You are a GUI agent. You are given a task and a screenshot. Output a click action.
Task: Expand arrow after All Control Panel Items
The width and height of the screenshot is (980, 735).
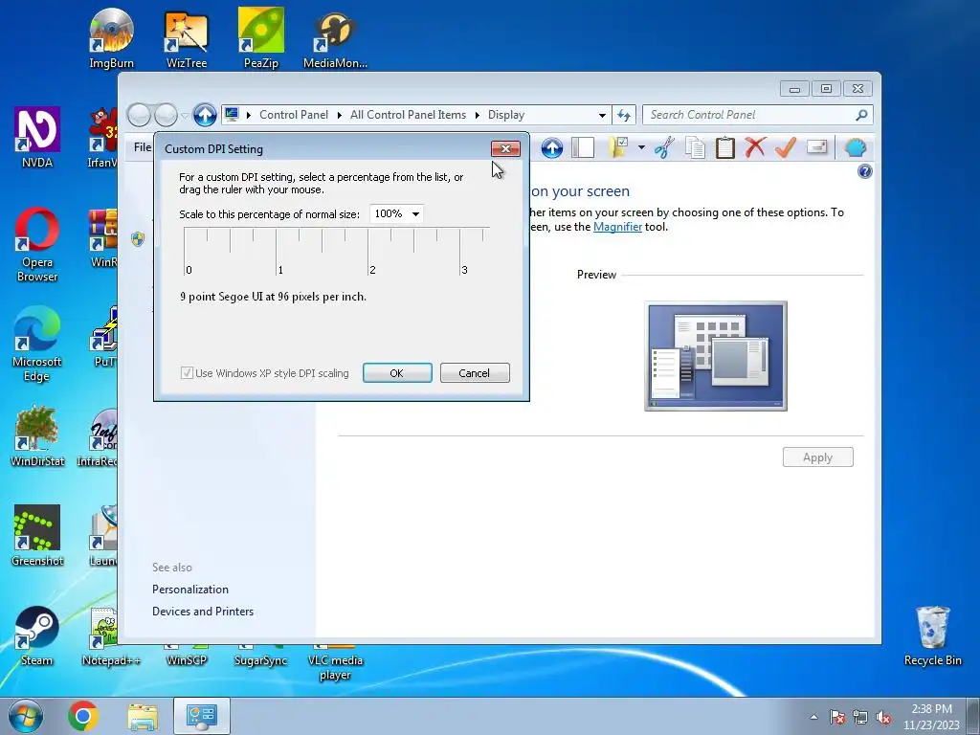pyautogui.click(x=477, y=115)
